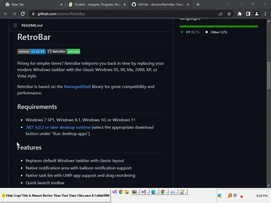
Task: Open a new browser tab
Action: coord(198,4)
